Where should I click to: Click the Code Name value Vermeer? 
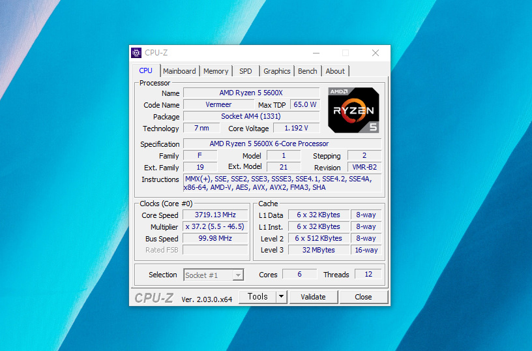coord(218,104)
